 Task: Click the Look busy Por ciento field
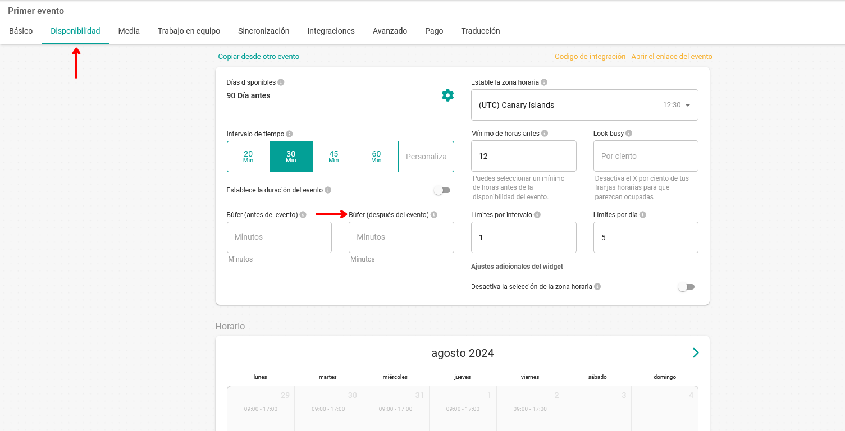click(x=645, y=156)
